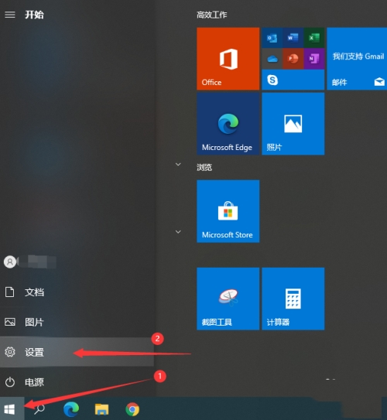Open 设置 Settings from Start sidebar
The width and height of the screenshot is (387, 420).
77,352
